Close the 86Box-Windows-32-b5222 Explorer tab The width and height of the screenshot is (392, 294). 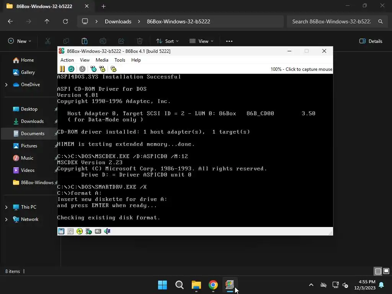pyautogui.click(x=87, y=6)
